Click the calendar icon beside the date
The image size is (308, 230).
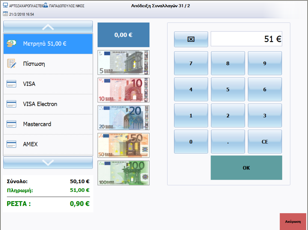coord(5,14)
